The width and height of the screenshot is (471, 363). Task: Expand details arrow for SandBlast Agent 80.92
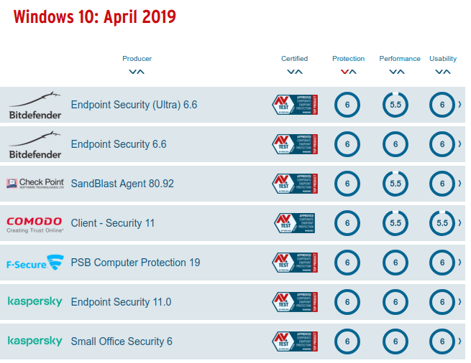(x=460, y=183)
